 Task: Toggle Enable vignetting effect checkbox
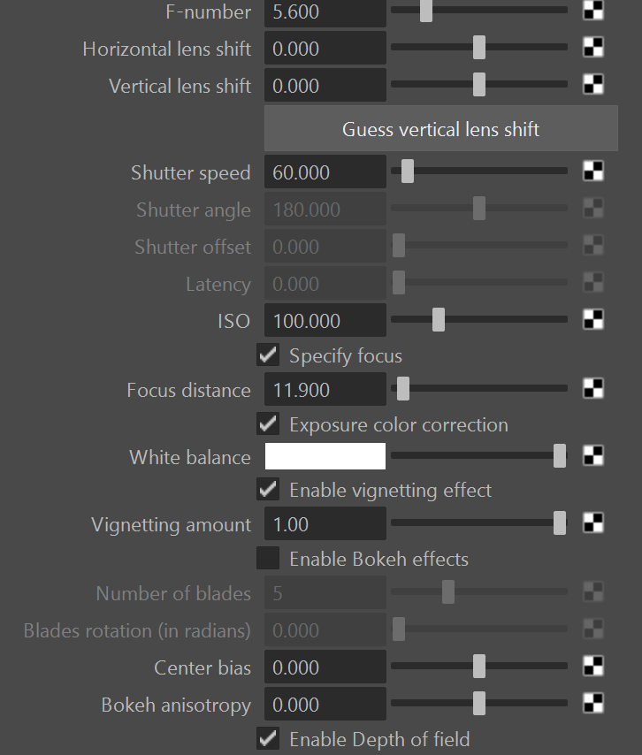(x=268, y=489)
